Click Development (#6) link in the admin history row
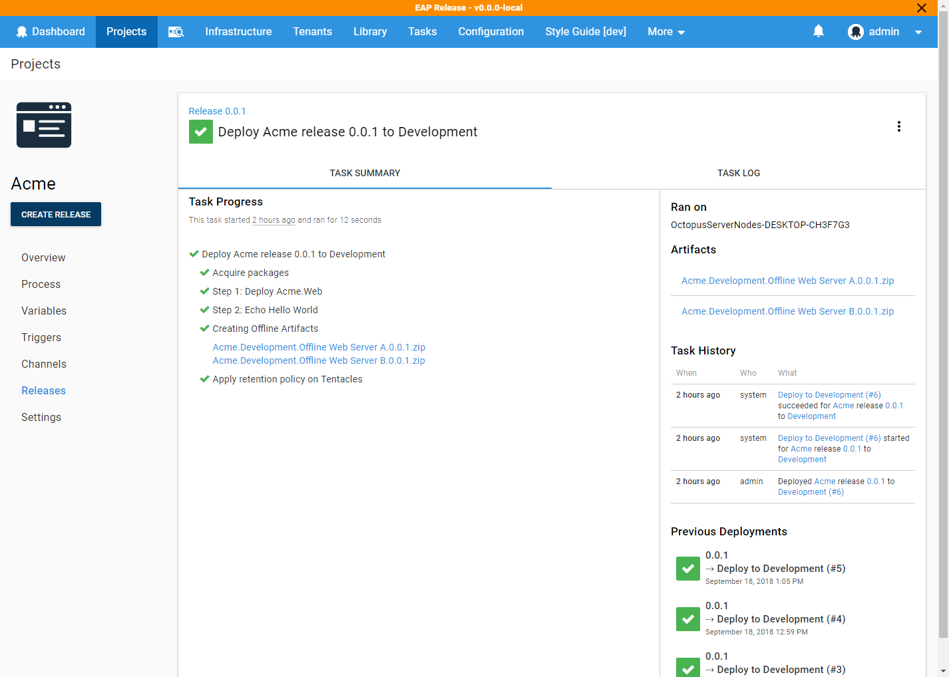Screen dimensions: 949x677 [811, 492]
